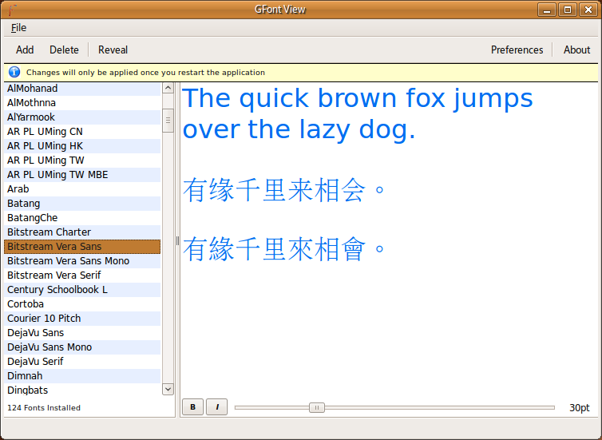
Task: Click the Reveal toolbar button
Action: 113,50
